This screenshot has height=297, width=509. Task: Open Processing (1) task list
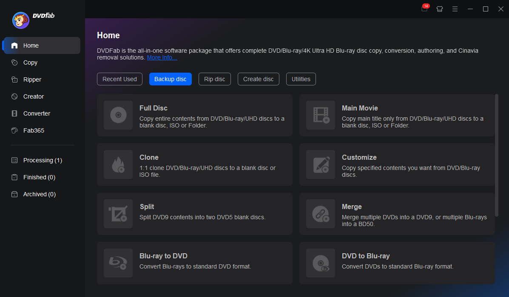[43, 160]
